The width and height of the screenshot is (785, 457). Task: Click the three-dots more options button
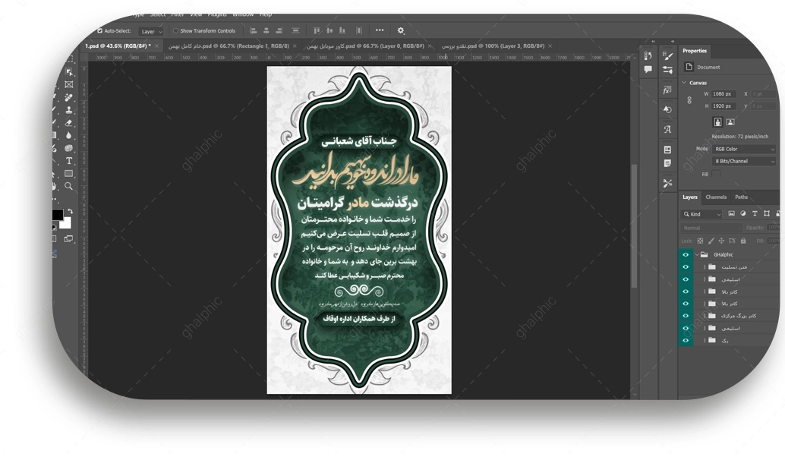[380, 31]
